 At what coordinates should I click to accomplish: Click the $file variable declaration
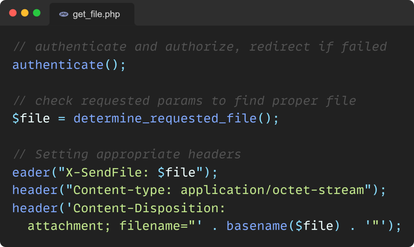click(31, 118)
